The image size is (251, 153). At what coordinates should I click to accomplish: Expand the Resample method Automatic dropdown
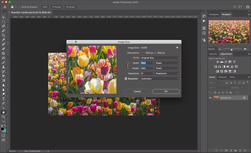tap(160, 78)
